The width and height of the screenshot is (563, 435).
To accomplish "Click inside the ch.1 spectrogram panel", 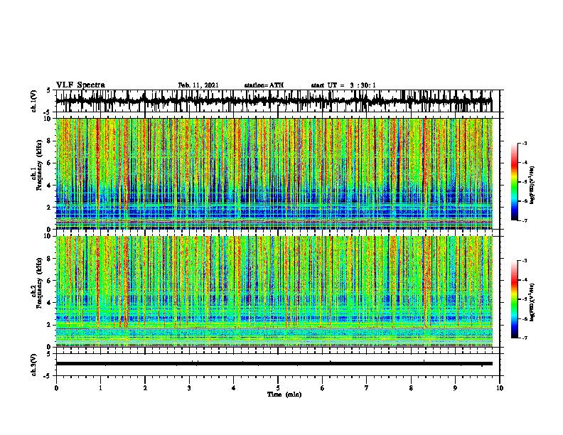I will point(274,173).
